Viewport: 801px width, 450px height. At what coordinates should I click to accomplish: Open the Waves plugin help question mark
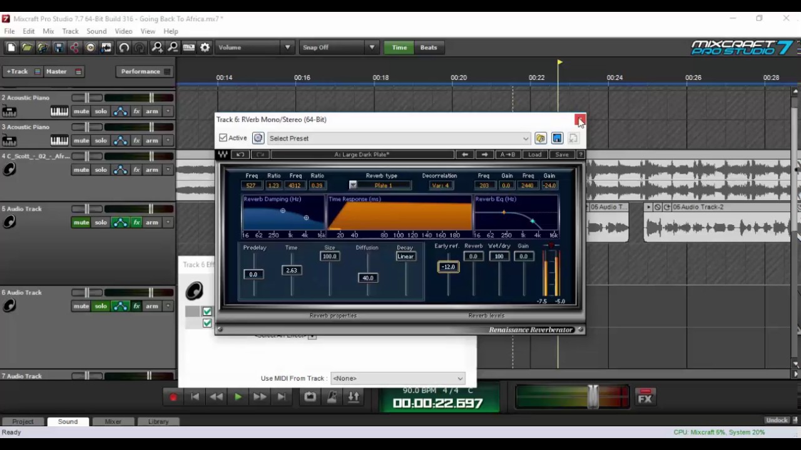pos(580,154)
